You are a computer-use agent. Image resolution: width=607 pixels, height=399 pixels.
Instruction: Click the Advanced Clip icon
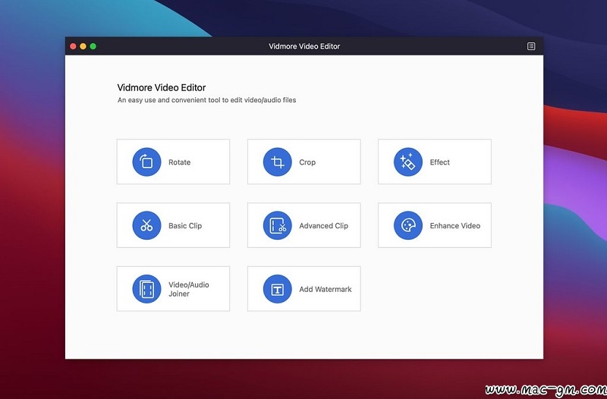277,225
